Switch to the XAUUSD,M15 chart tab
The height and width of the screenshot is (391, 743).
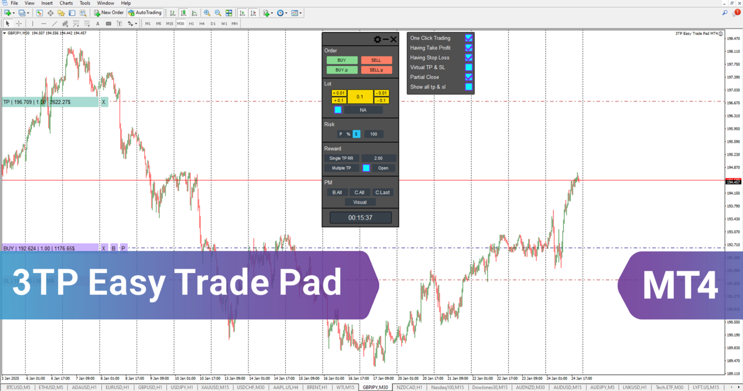215,387
